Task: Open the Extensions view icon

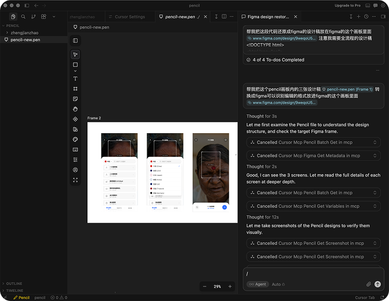Action: [x=44, y=17]
